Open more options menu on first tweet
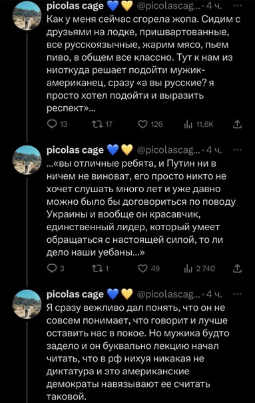 [x=237, y=5]
